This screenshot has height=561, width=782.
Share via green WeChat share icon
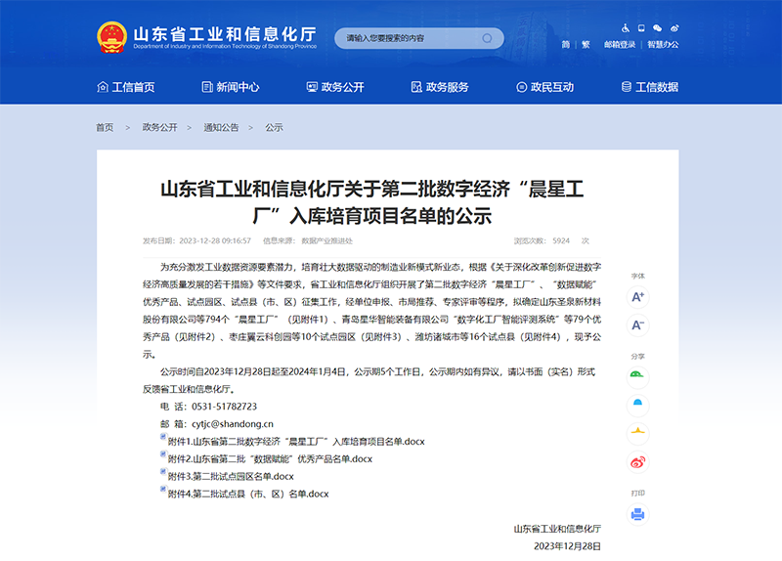(638, 377)
